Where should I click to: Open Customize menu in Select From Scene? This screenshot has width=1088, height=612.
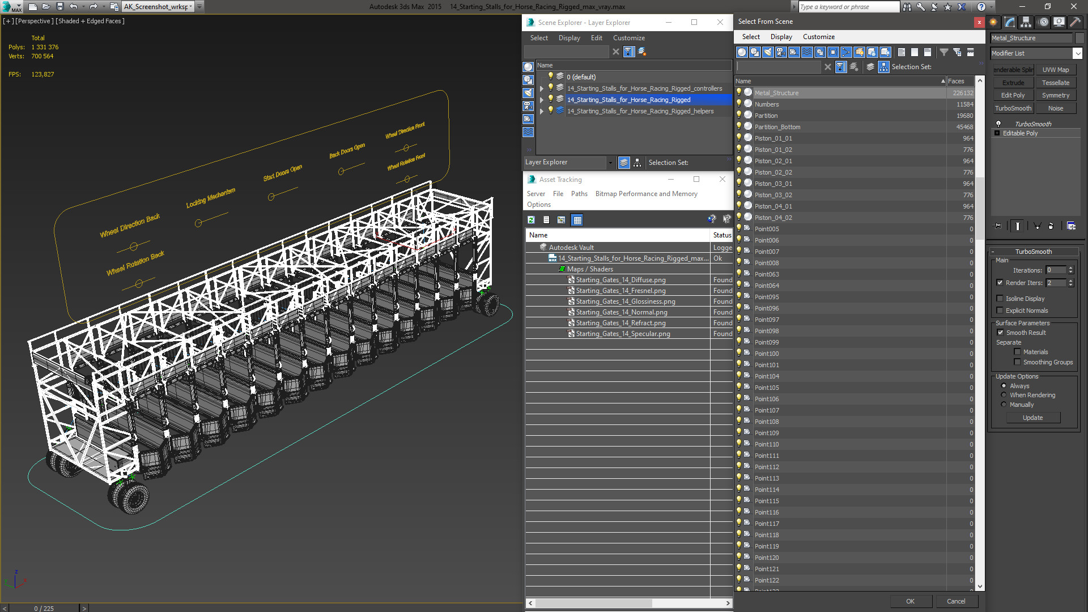tap(818, 37)
